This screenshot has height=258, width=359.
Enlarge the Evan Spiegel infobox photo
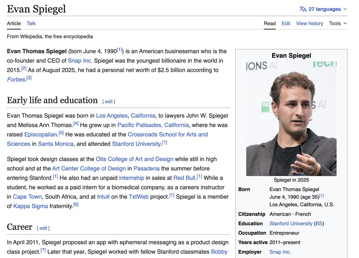coord(291,119)
